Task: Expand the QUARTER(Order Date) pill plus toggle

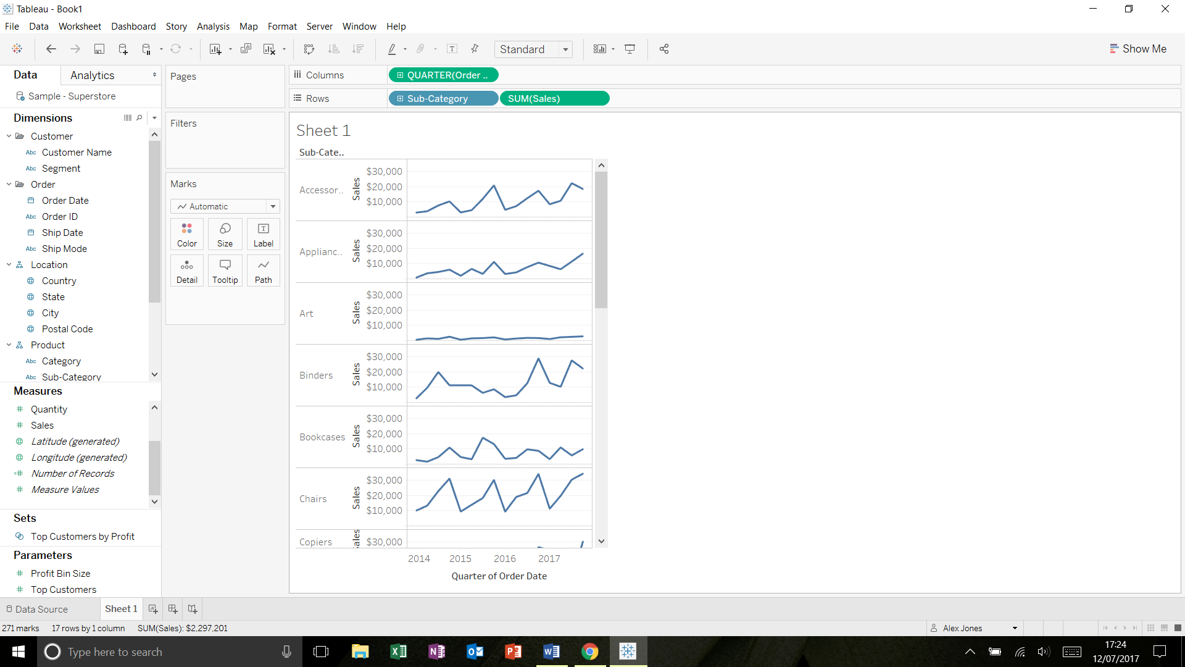Action: (400, 75)
